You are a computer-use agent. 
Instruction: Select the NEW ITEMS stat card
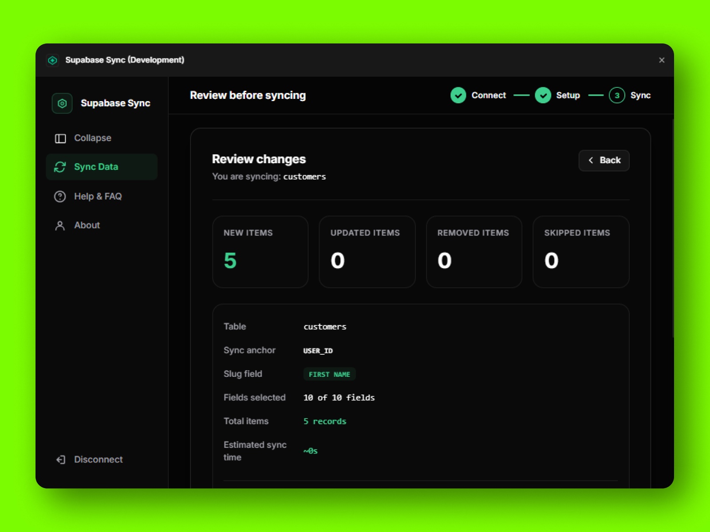(260, 251)
